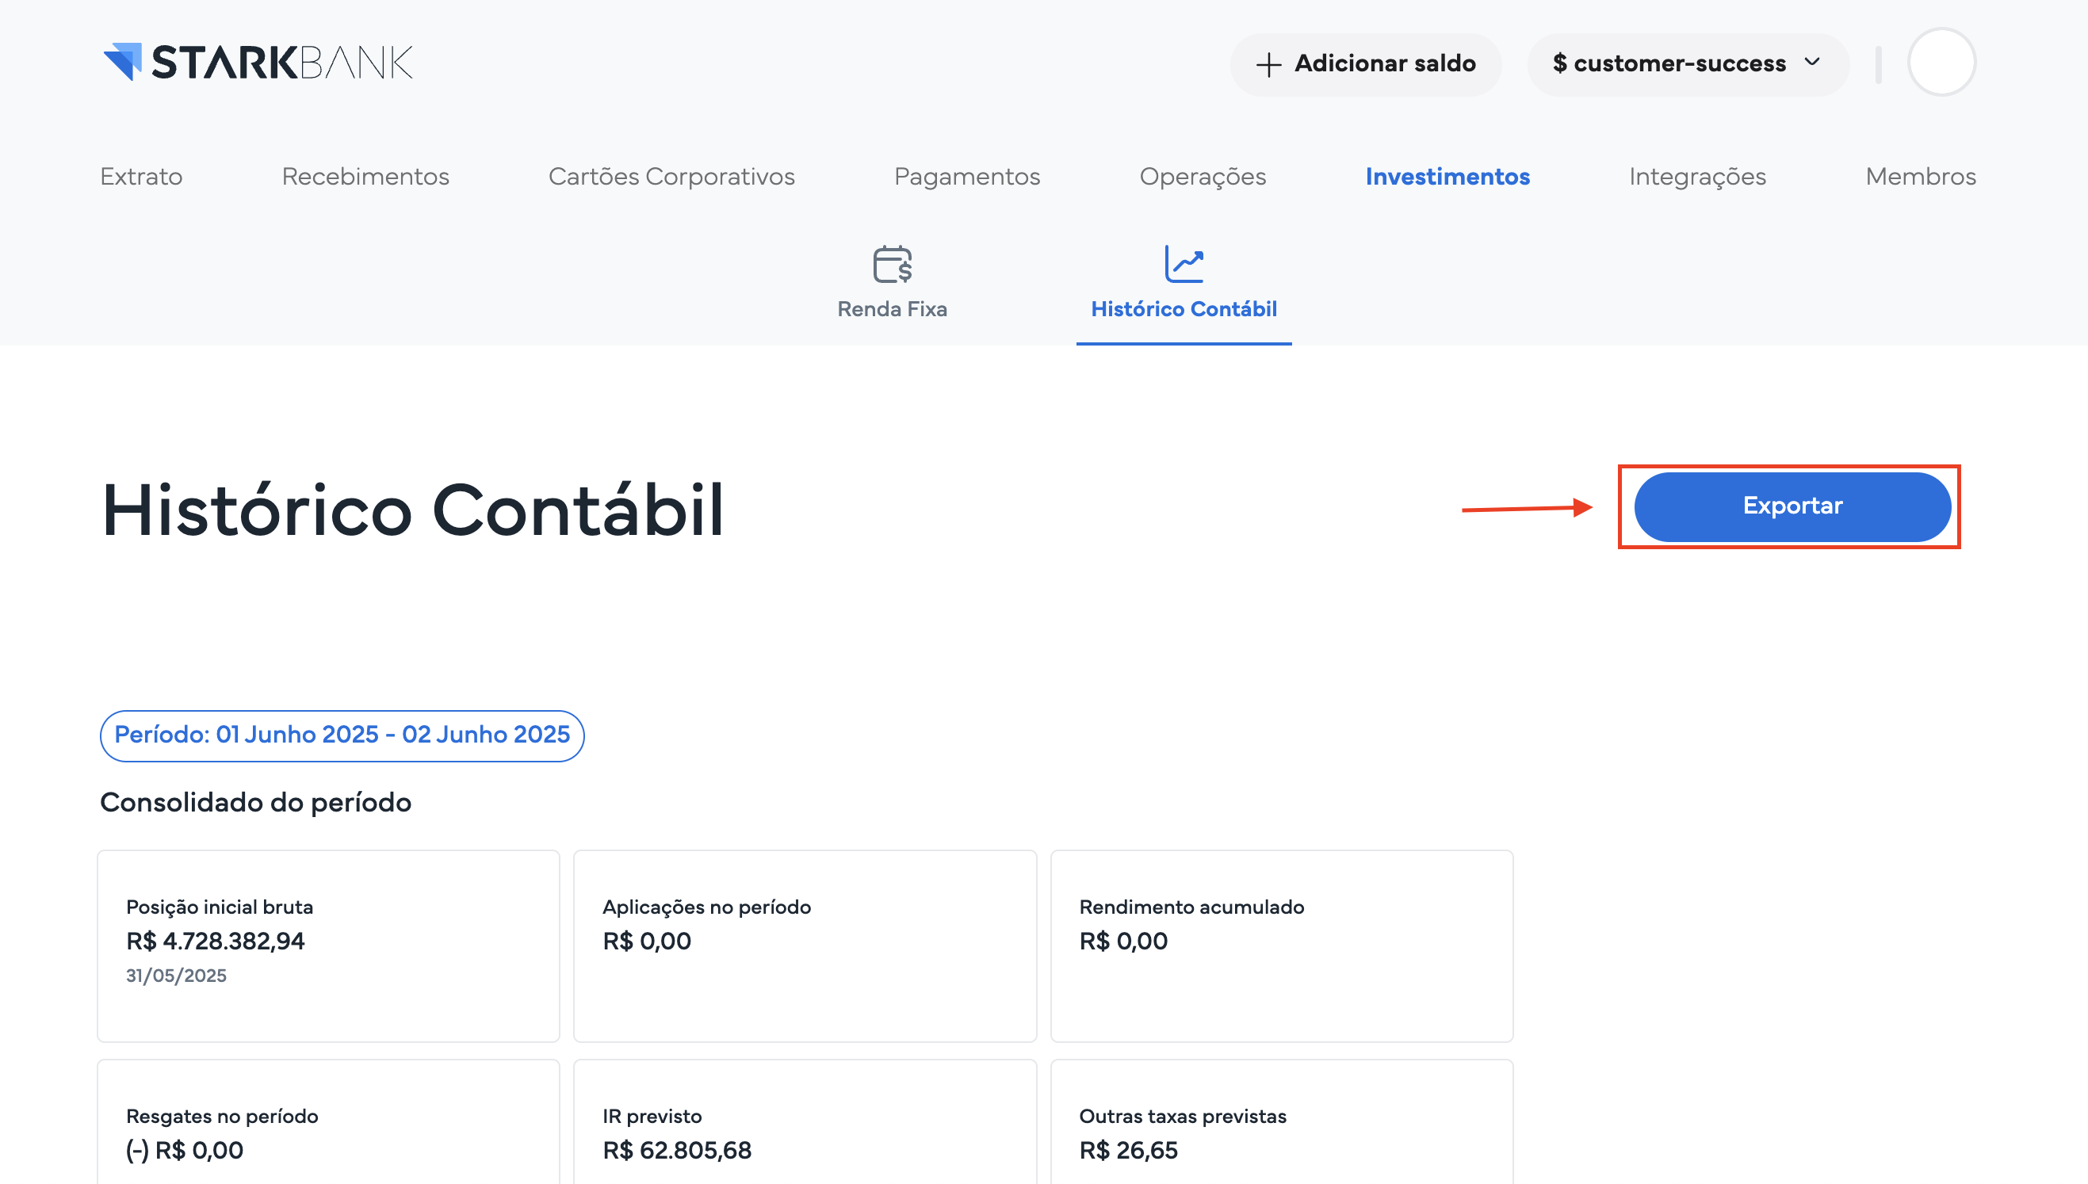
Task: Click the Histórico Contábil page title
Action: click(x=412, y=510)
